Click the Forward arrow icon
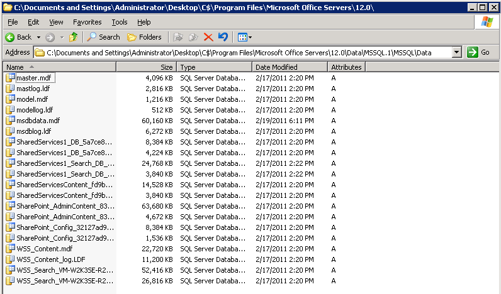501x294 pixels. pos(50,37)
